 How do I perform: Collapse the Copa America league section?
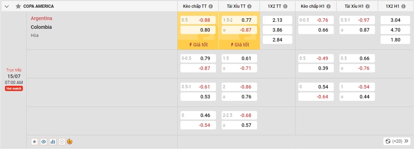tap(7, 6)
